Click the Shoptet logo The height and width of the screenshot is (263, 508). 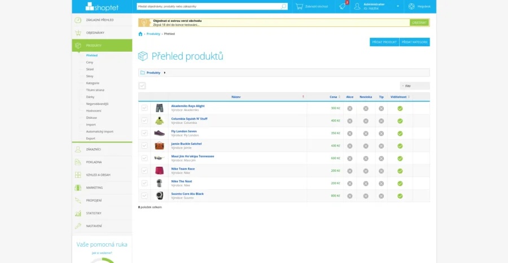pos(102,6)
